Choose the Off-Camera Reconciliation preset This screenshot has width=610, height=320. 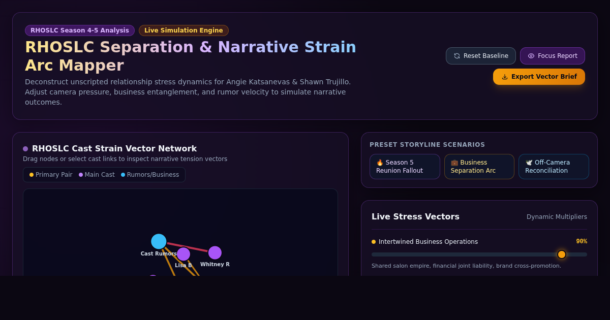554,167
